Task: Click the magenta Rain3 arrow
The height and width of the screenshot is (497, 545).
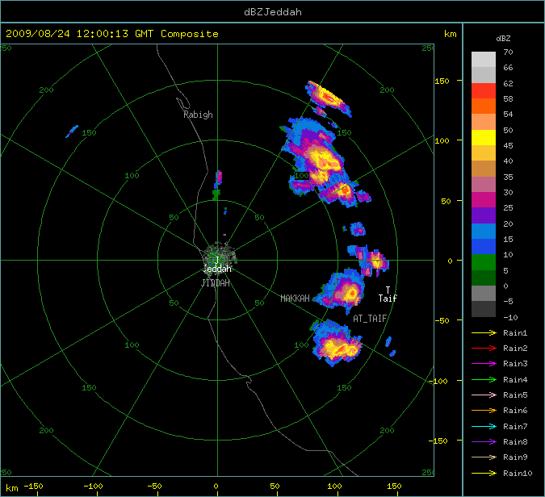Action: [484, 364]
